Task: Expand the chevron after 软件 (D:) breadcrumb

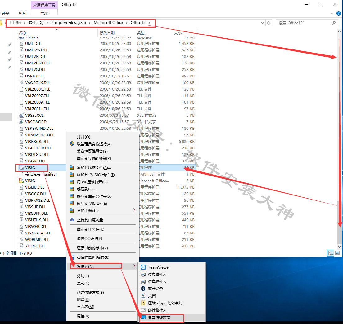Action: (47, 23)
